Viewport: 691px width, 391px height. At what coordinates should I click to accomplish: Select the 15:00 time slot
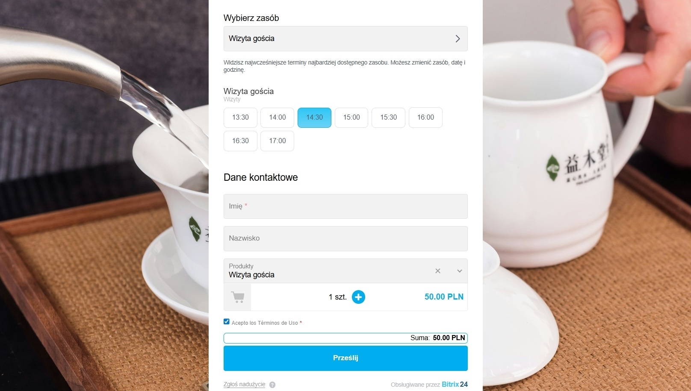coord(351,118)
